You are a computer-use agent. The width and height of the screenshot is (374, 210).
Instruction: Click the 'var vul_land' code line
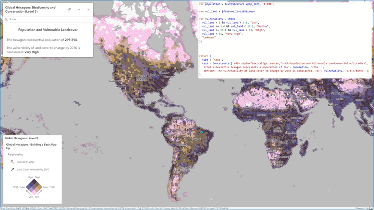pos(227,11)
